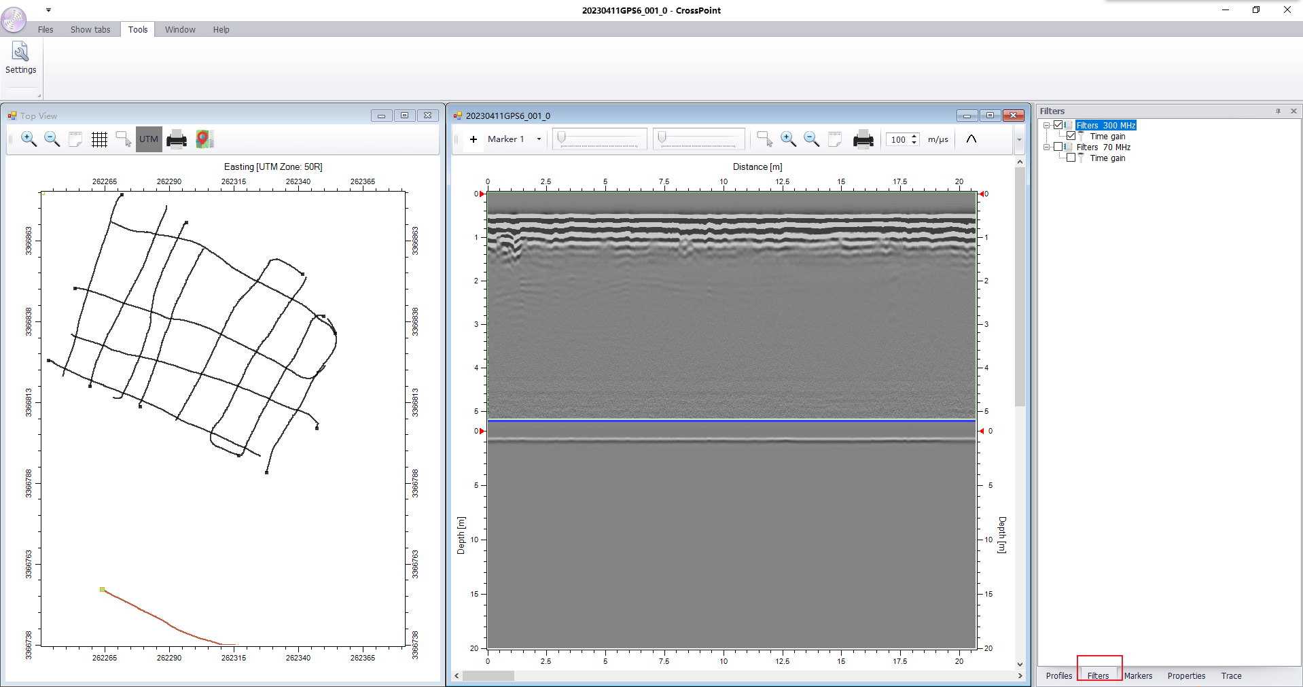This screenshot has width=1303, height=687.
Task: Print the Top View map
Action: pyautogui.click(x=177, y=139)
